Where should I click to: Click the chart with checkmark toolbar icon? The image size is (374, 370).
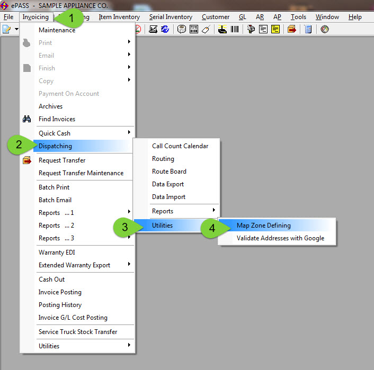point(153,29)
